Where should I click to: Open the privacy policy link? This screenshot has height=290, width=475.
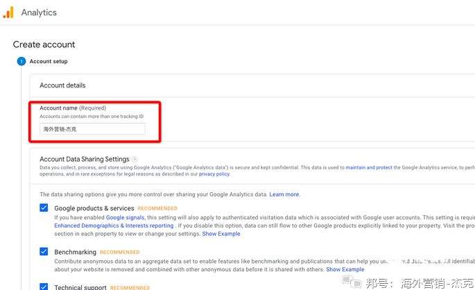point(214,174)
